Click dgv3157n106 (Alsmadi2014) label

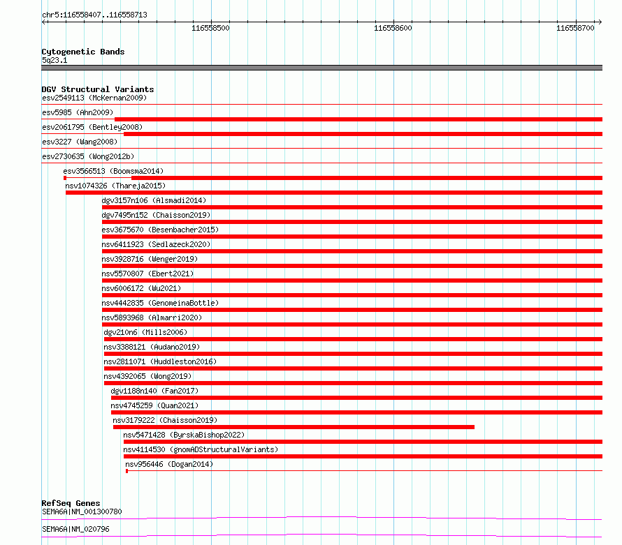(x=154, y=200)
